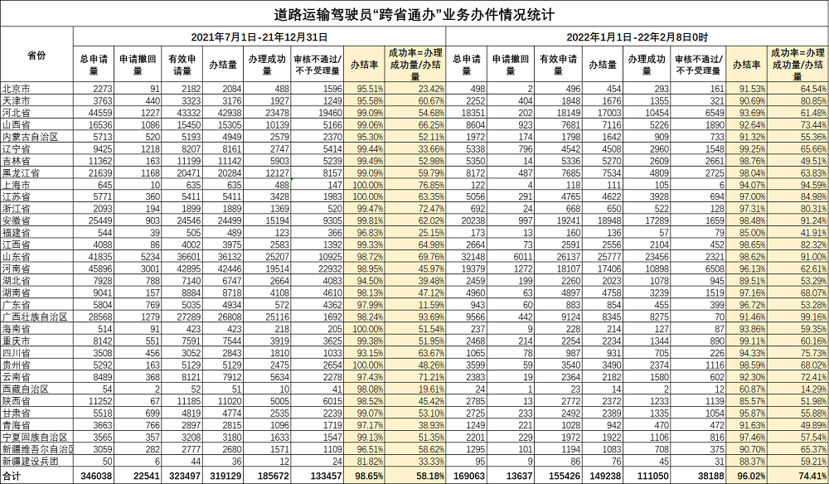Click the 2021年7月1日-21年12月31日 period header
829x484 pixels.
click(259, 37)
